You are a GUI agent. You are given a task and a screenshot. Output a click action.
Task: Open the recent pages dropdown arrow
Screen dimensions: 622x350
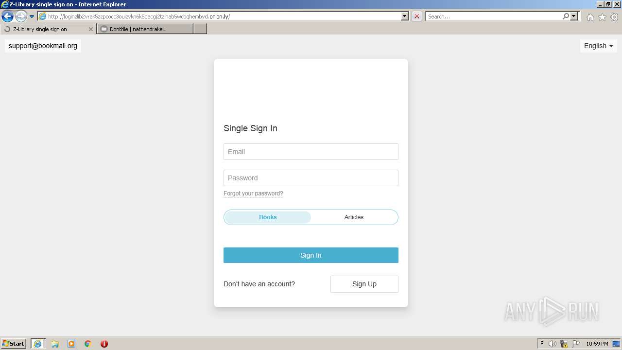(x=32, y=17)
